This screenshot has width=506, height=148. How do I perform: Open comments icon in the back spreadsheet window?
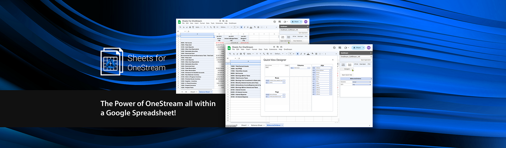coord(280,22)
